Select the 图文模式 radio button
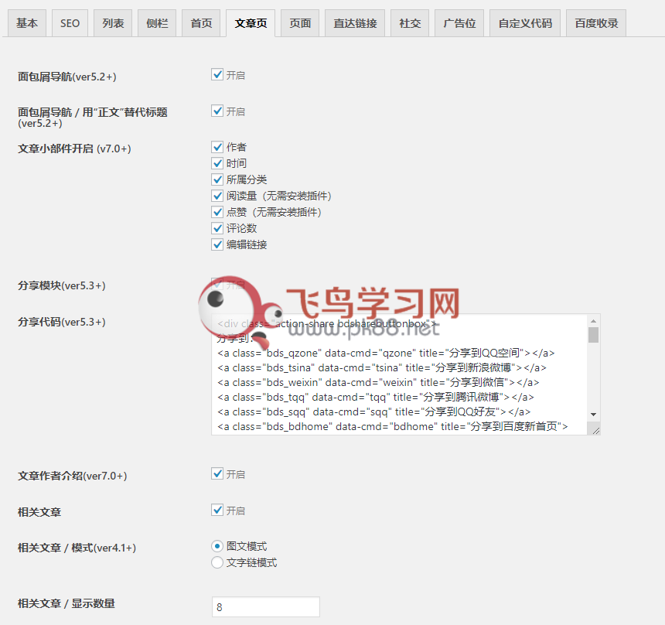The height and width of the screenshot is (625, 665). pos(217,546)
